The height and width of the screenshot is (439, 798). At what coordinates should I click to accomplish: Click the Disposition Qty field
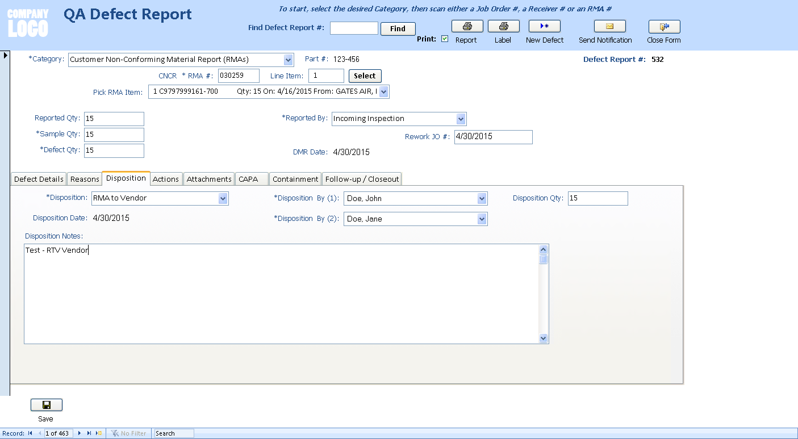tap(598, 198)
